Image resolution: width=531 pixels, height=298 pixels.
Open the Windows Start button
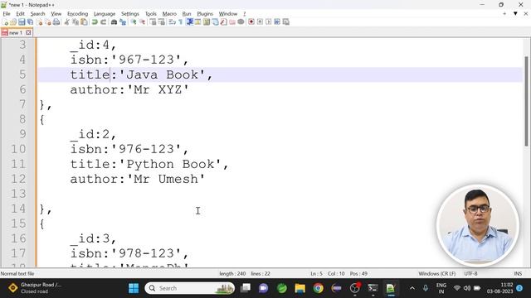[134, 288]
